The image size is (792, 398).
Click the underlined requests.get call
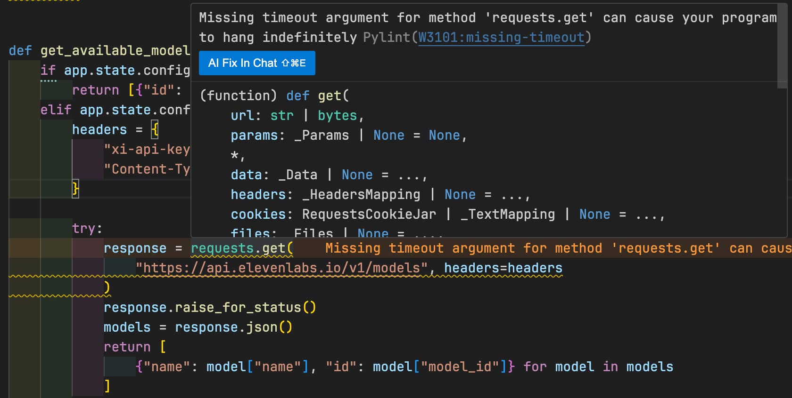click(x=241, y=248)
